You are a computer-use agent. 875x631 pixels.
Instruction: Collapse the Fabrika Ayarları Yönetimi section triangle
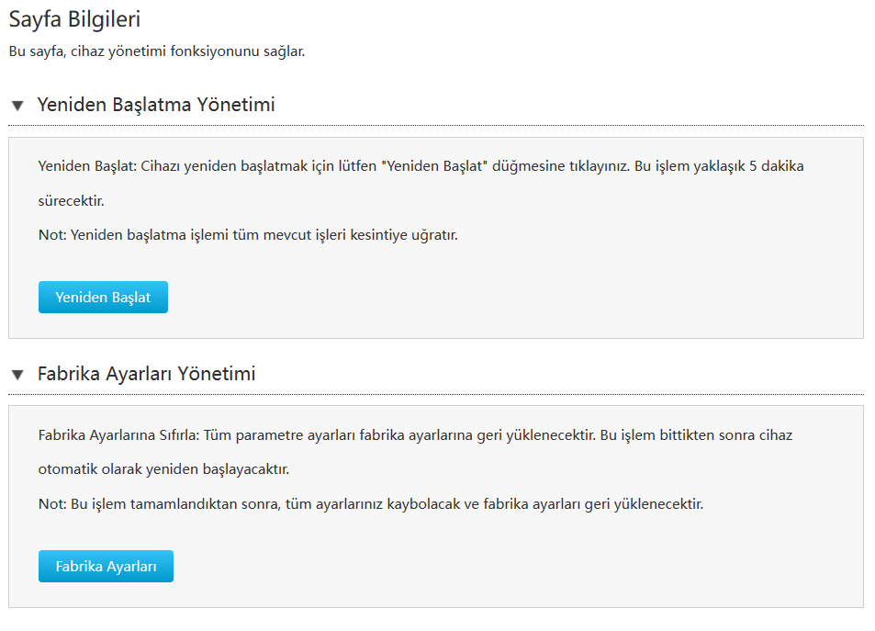click(x=17, y=375)
